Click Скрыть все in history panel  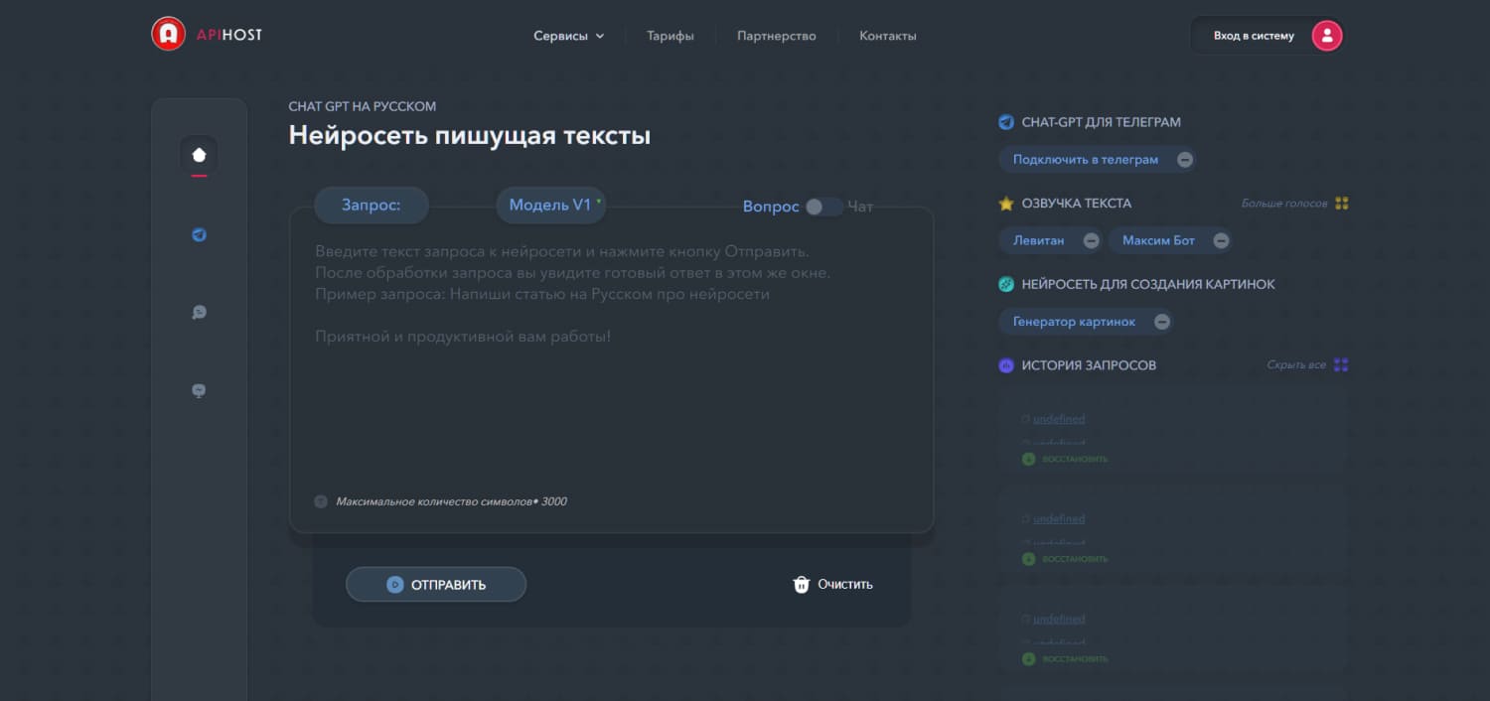pos(1294,364)
